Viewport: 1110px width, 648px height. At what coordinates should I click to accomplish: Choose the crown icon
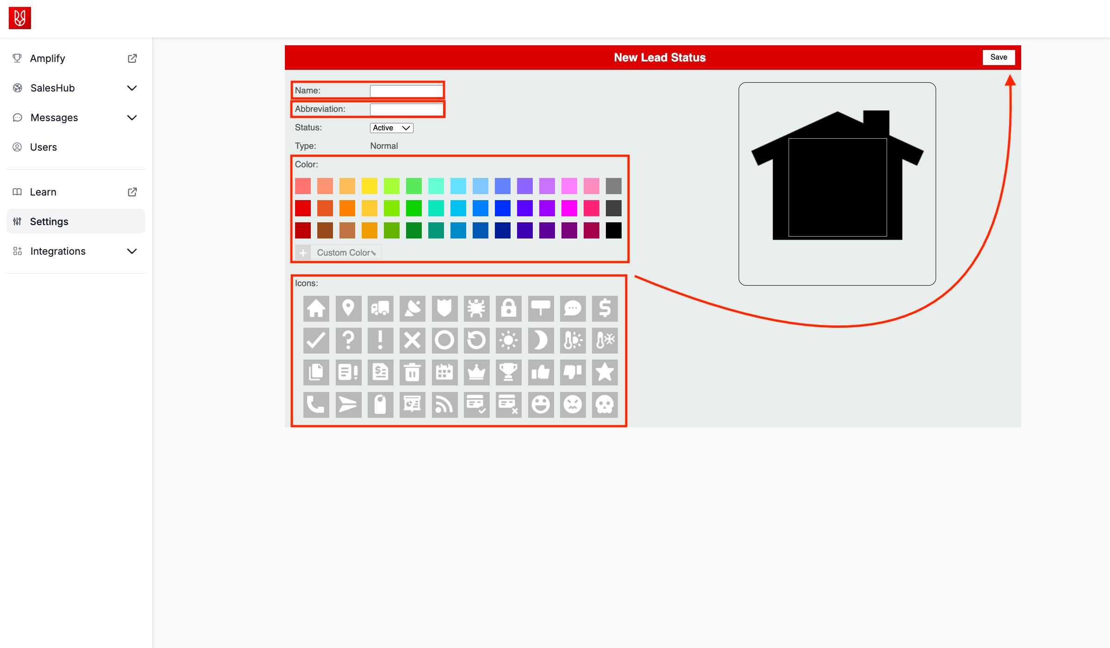point(476,373)
